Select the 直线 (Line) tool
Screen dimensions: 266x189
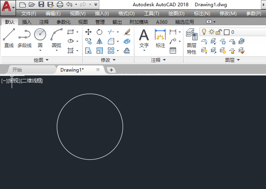click(9, 38)
